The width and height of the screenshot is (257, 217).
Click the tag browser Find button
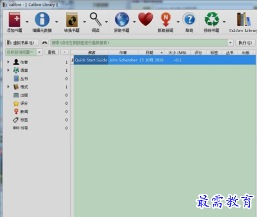[52, 52]
